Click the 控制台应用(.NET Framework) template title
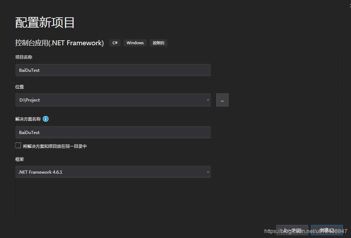The height and width of the screenshot is (238, 351). point(59,43)
